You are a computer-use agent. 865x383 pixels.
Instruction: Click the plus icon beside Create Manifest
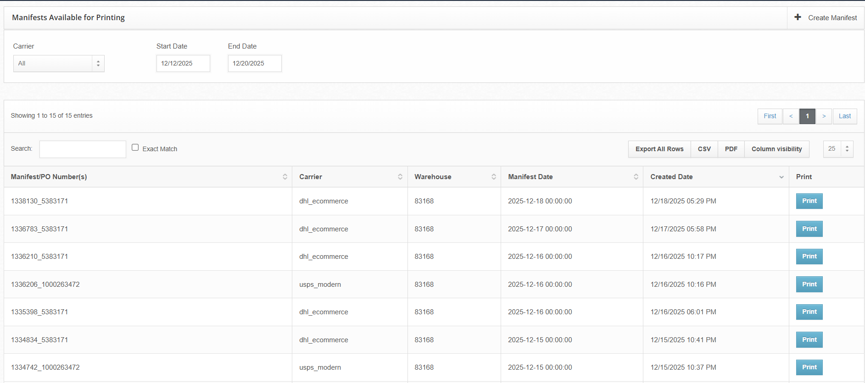pos(798,17)
